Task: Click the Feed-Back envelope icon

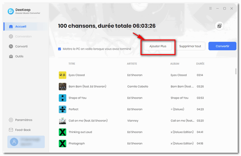Action: (x=11, y=130)
